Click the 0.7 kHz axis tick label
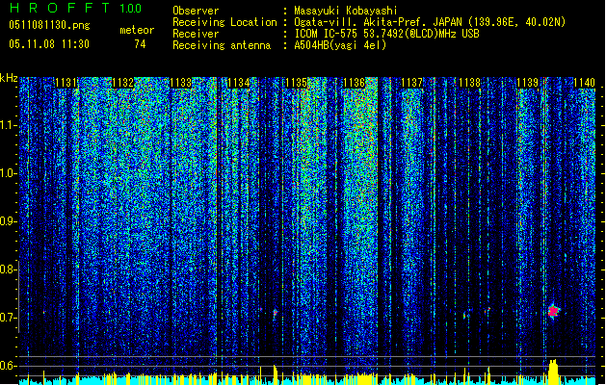Image resolution: width=606 pixels, height=385 pixels. point(8,318)
